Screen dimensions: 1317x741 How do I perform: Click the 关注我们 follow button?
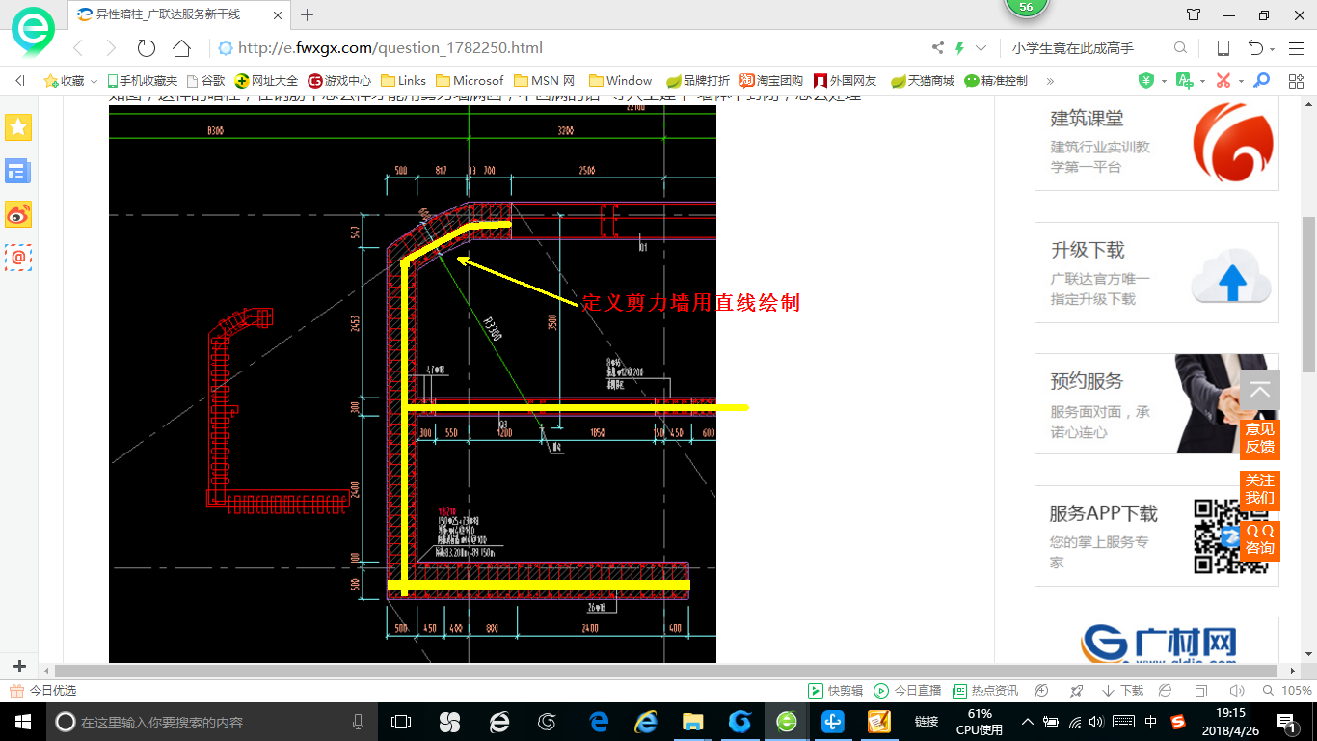click(x=1260, y=489)
